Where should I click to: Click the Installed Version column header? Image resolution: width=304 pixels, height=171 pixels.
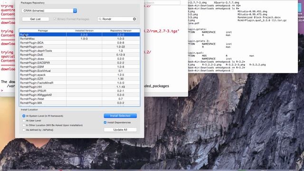coord(84,30)
